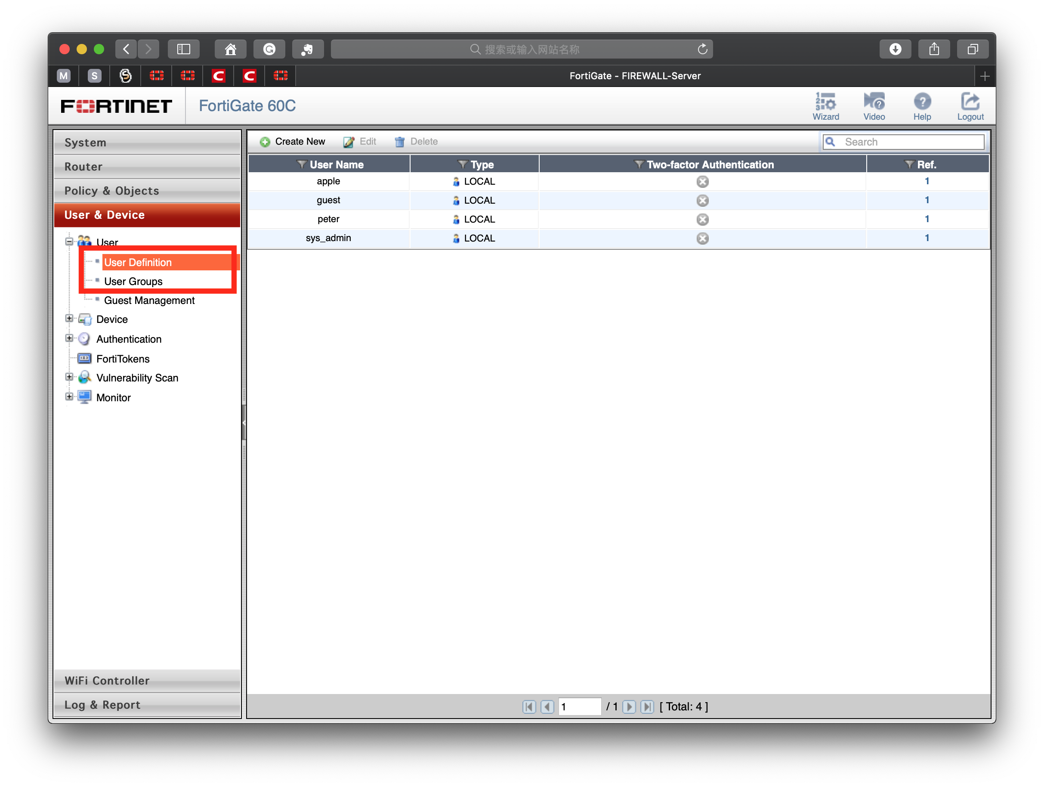The image size is (1044, 787).
Task: Select User Definition tree item
Action: [137, 263]
